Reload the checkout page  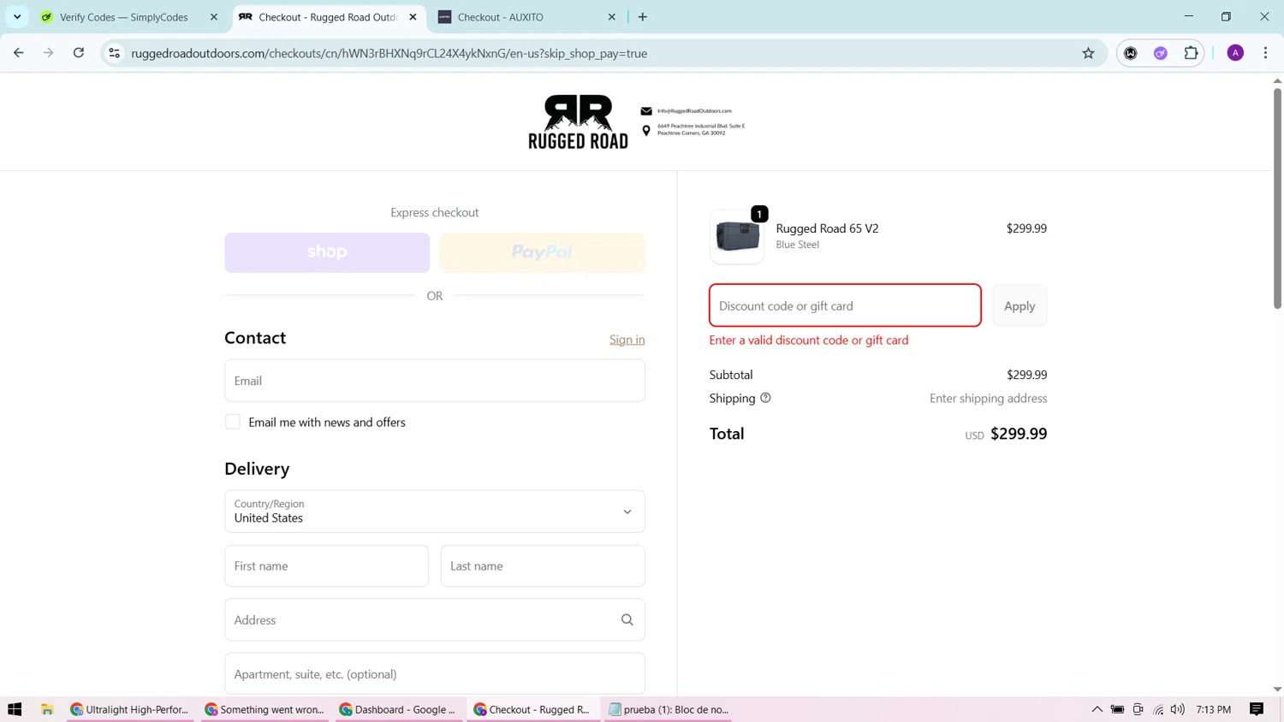click(x=79, y=53)
